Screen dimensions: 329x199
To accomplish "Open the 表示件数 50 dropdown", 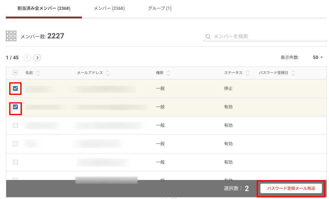I will tap(318, 57).
